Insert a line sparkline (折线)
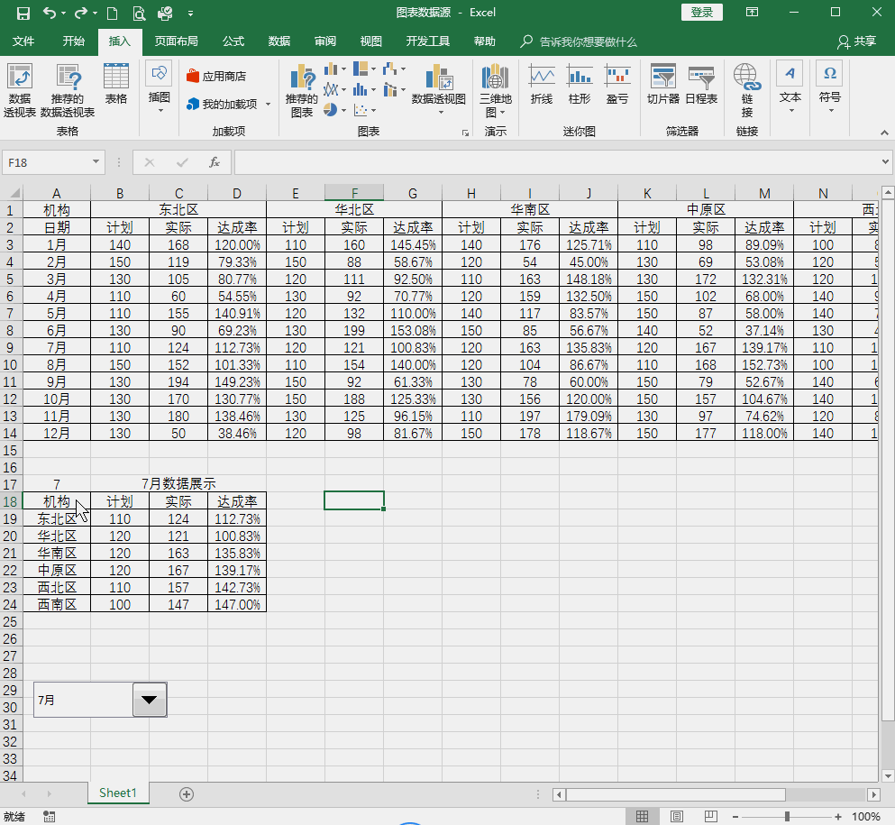 click(542, 85)
